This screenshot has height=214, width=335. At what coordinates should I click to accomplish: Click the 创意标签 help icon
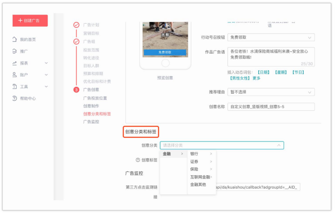(138, 160)
